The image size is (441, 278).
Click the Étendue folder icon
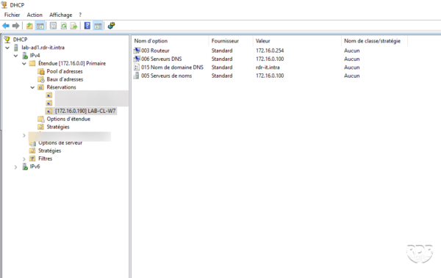click(32, 64)
